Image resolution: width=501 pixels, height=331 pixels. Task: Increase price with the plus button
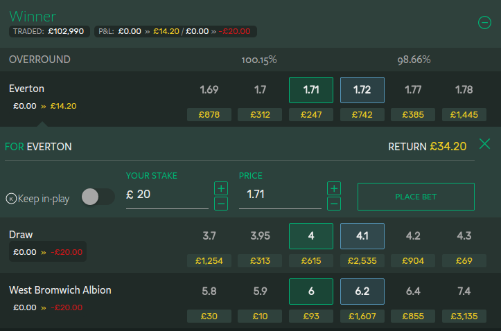pos(334,188)
